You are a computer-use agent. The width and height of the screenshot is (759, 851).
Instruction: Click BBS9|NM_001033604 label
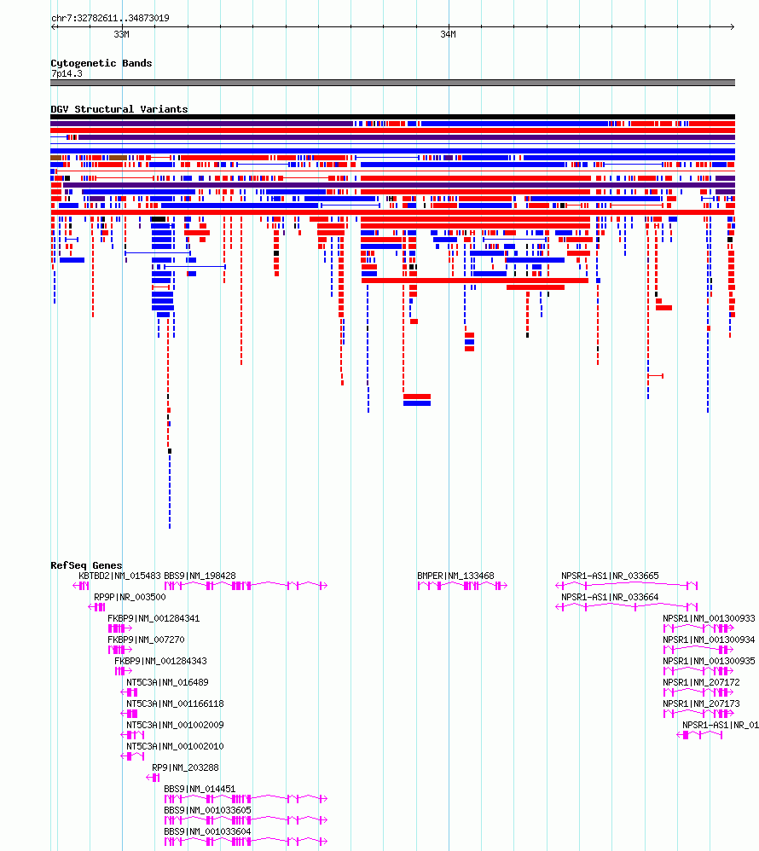[x=207, y=831]
